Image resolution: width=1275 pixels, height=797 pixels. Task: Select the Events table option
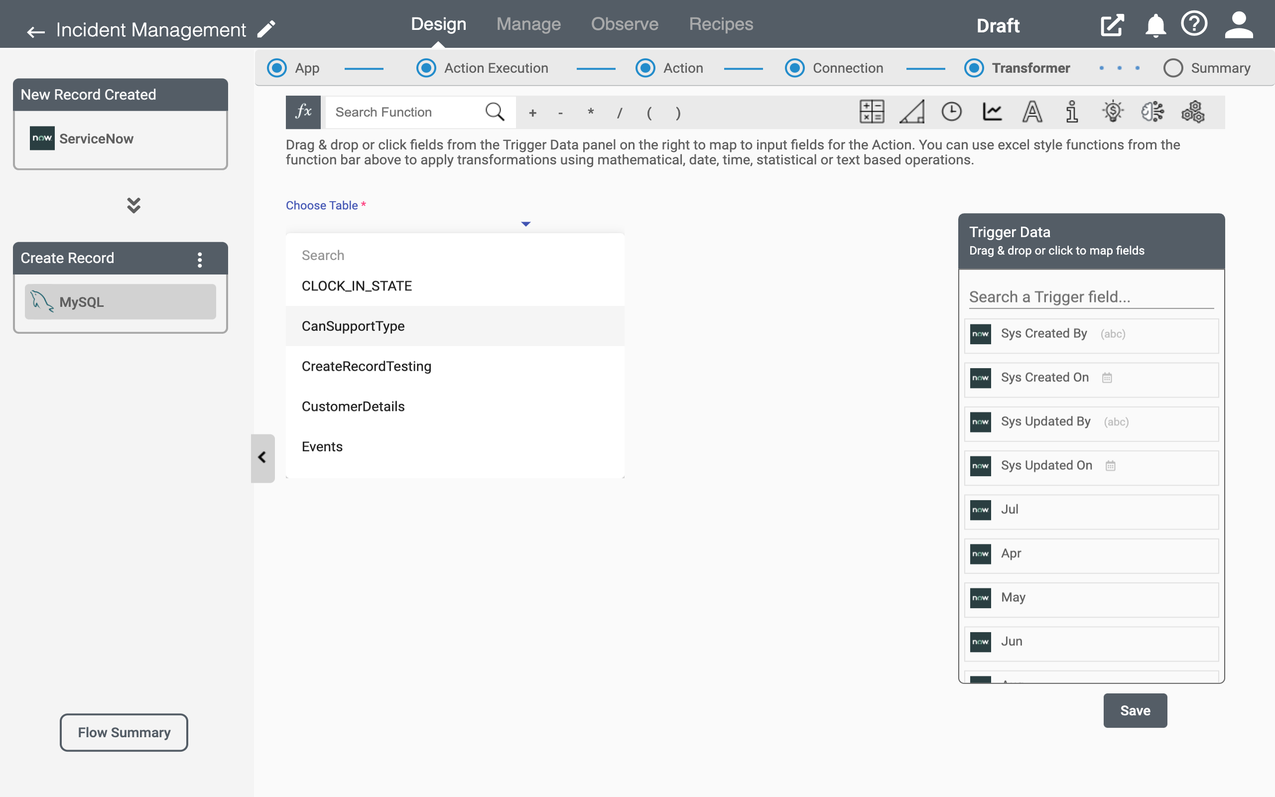(322, 446)
